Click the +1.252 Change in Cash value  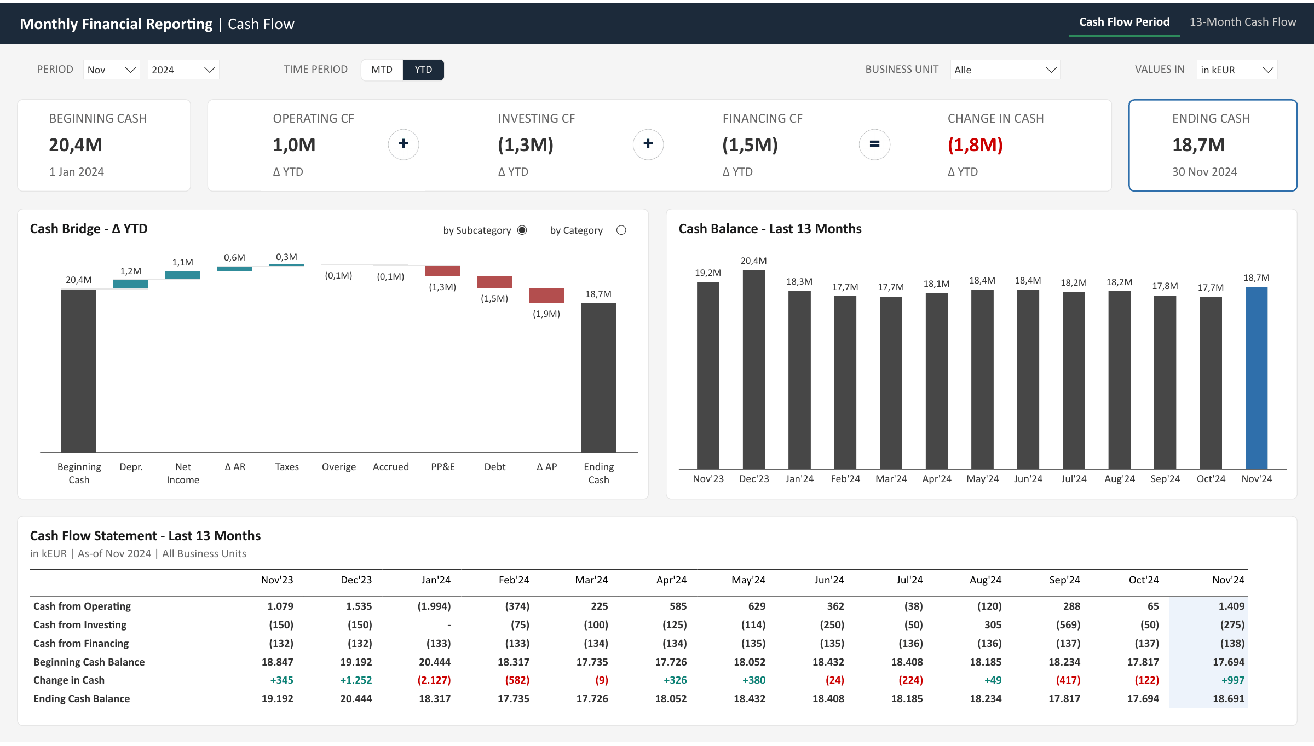coord(356,680)
